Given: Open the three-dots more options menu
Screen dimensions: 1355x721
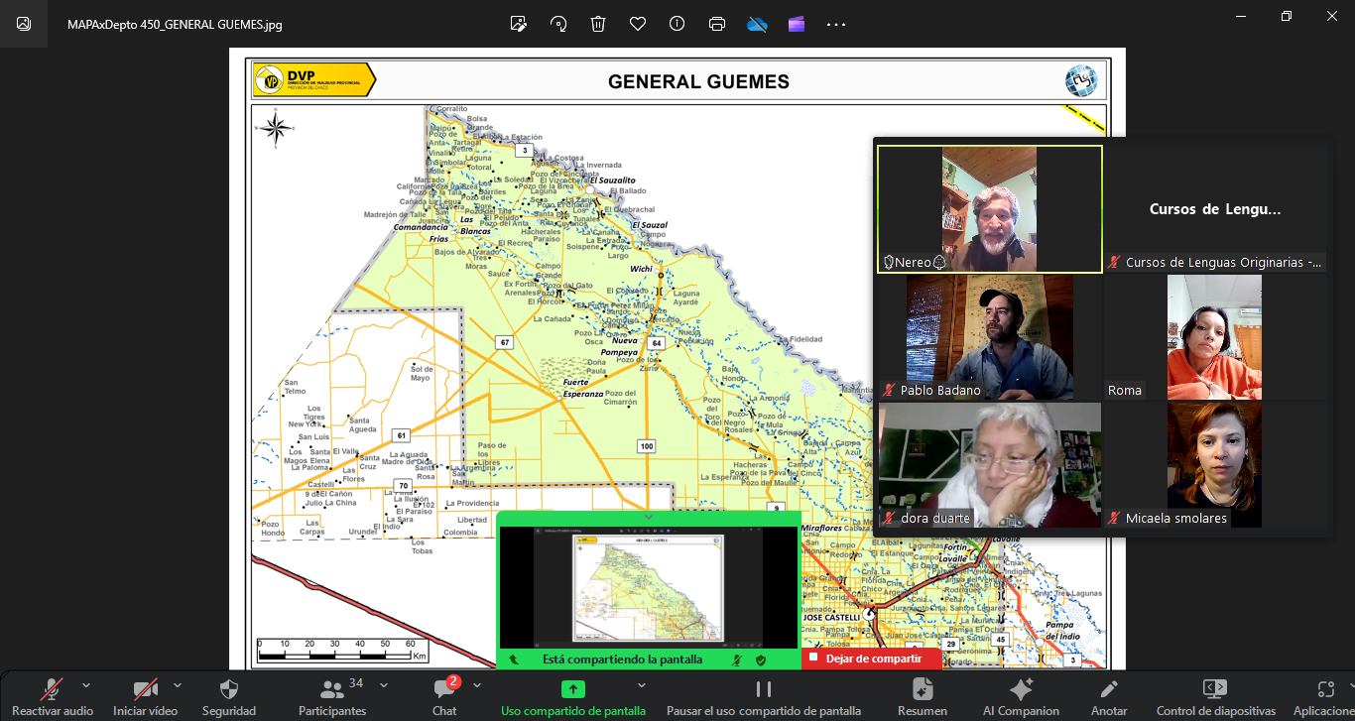Looking at the screenshot, I should [836, 24].
